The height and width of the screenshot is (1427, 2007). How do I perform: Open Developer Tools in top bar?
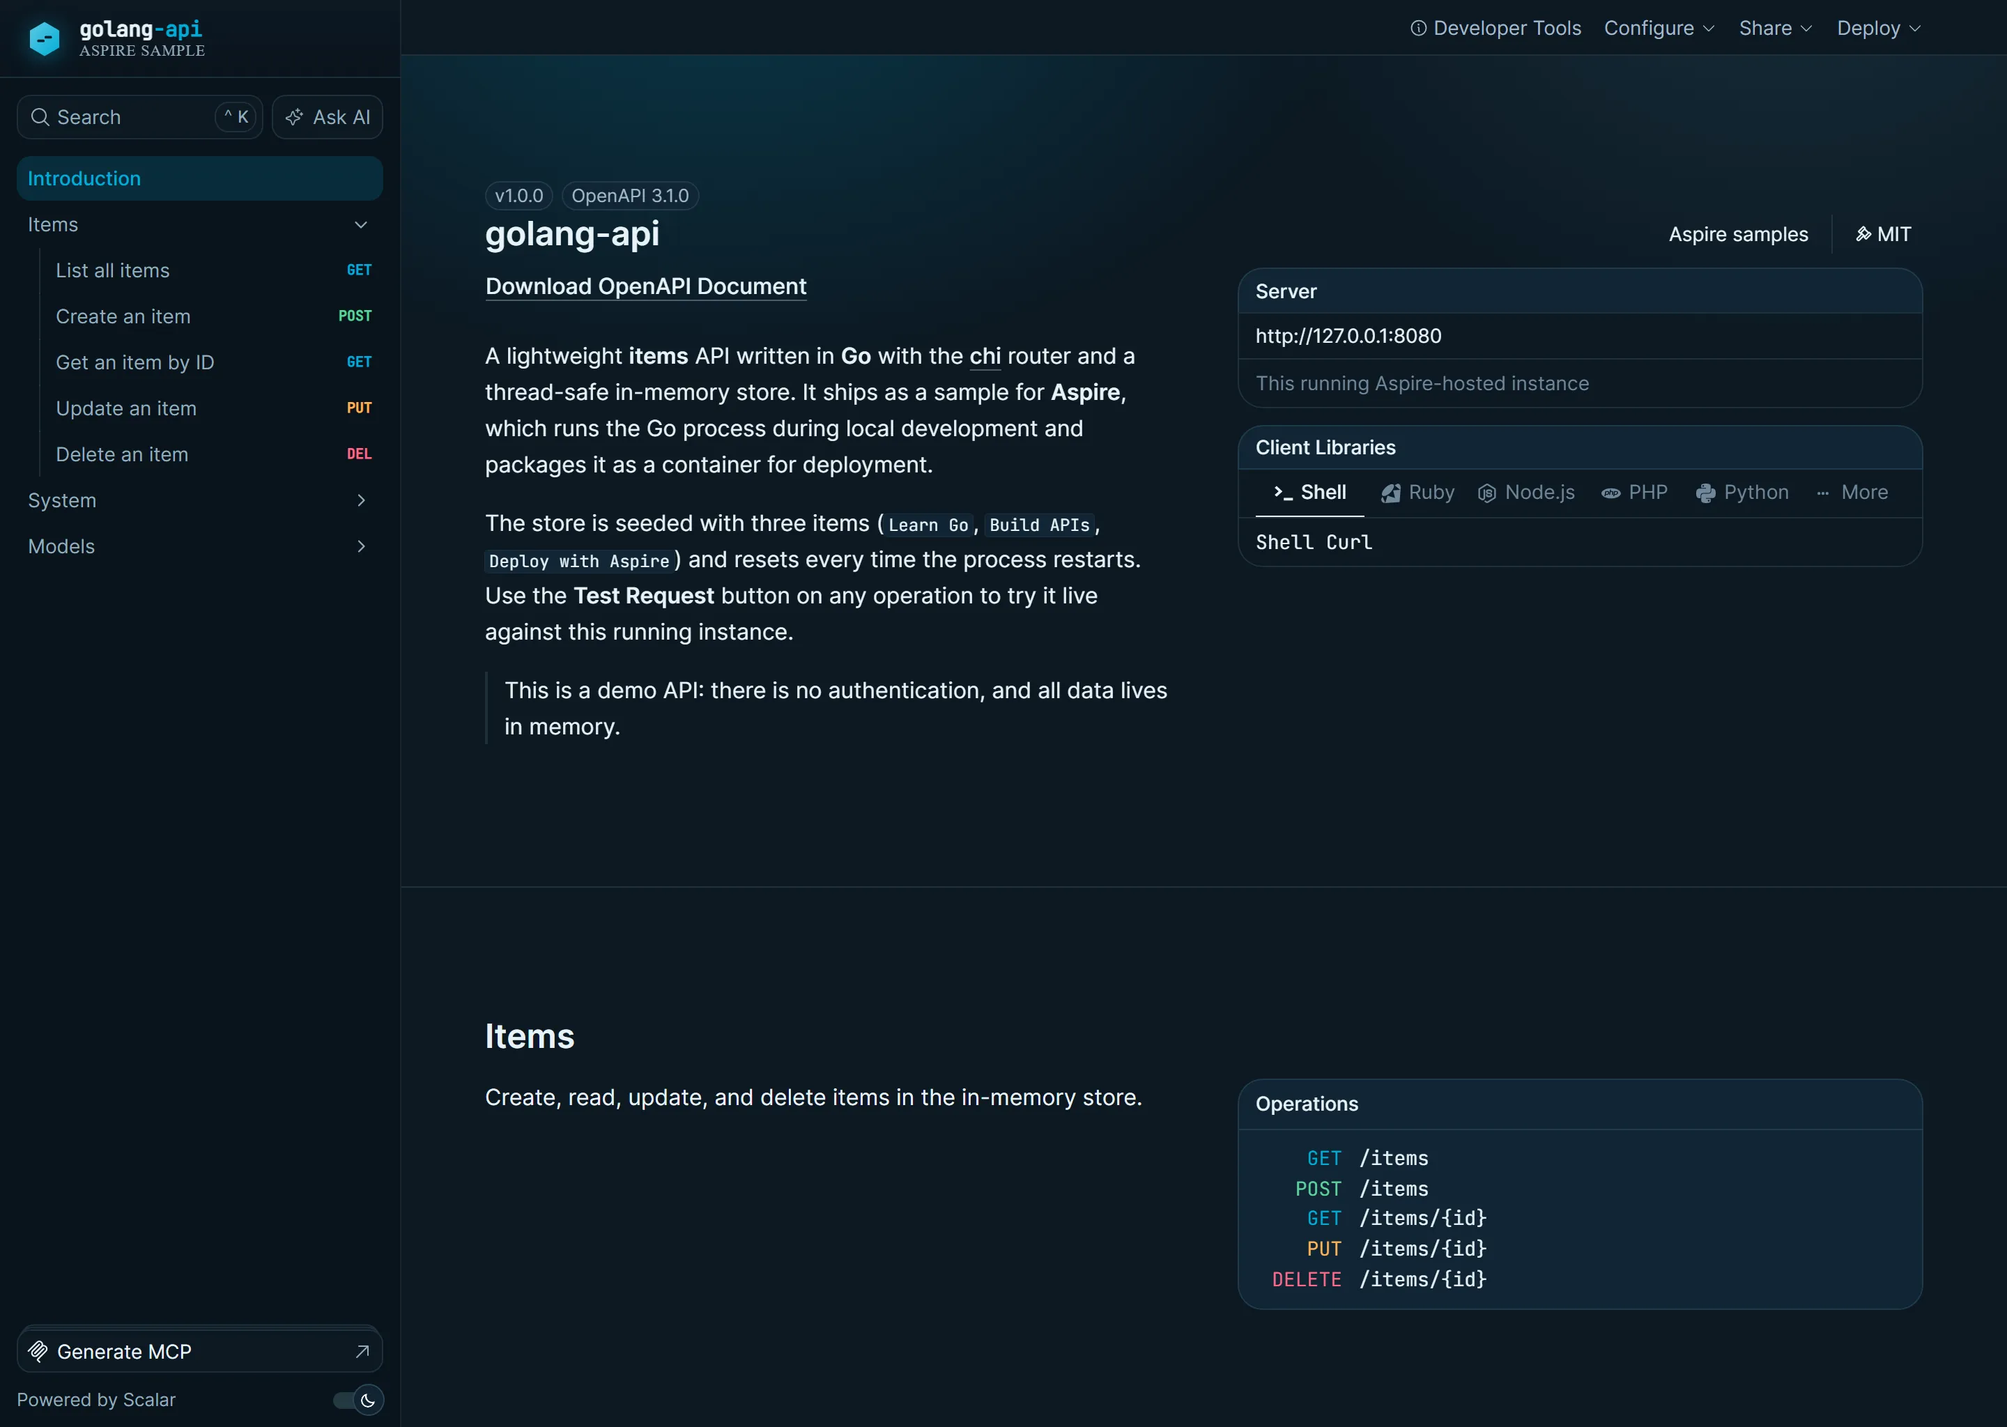pyautogui.click(x=1495, y=28)
